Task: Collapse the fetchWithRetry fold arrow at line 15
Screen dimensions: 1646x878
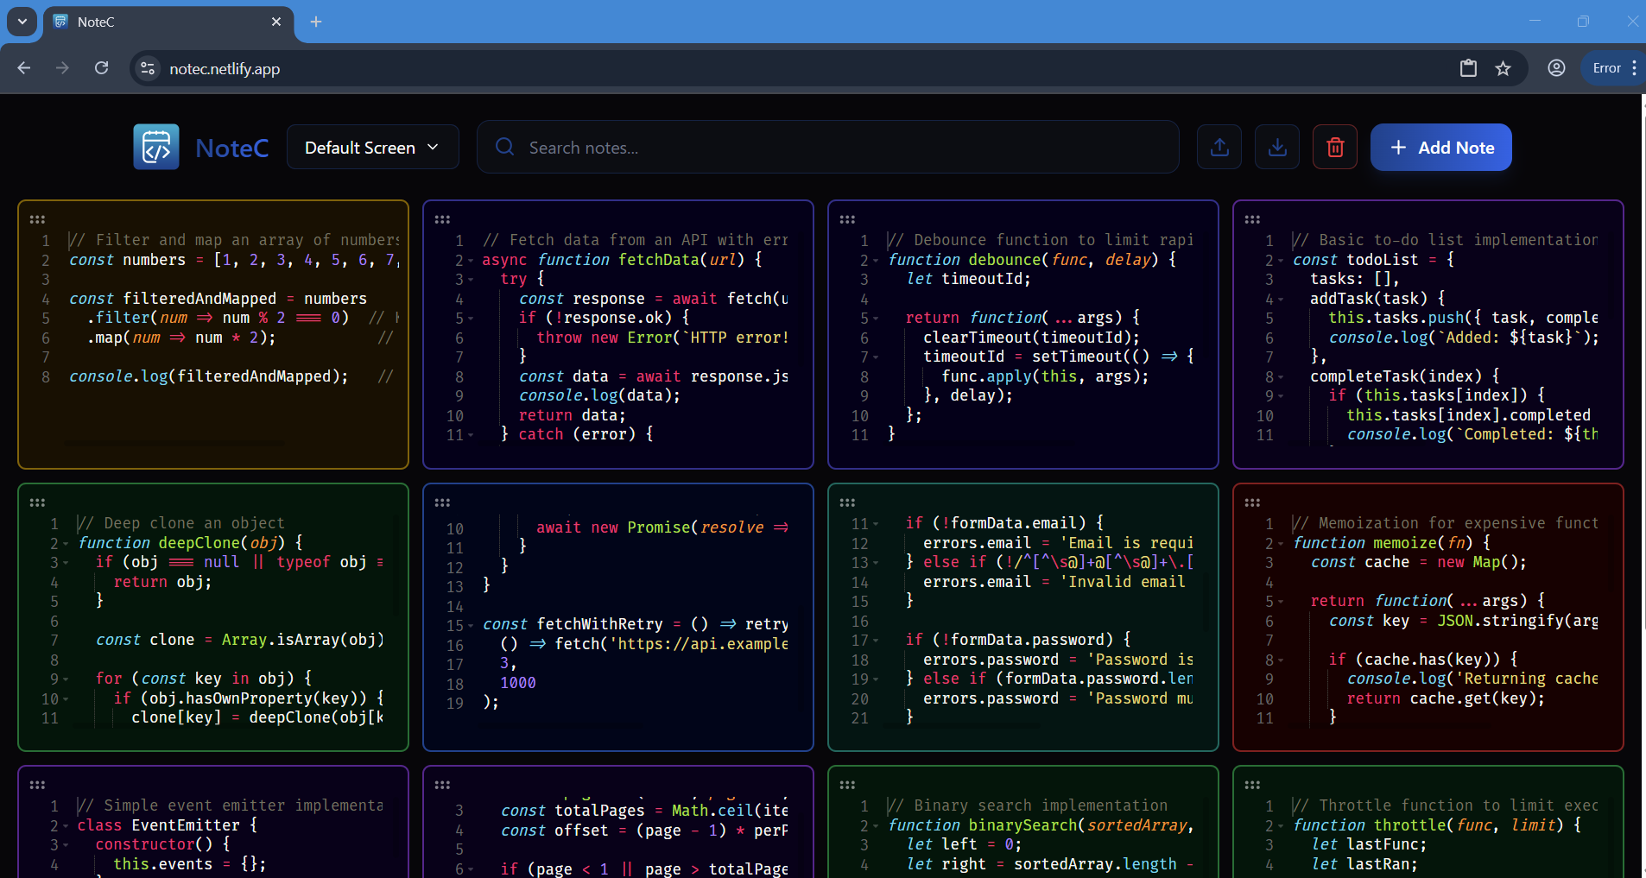Action: [x=471, y=626]
